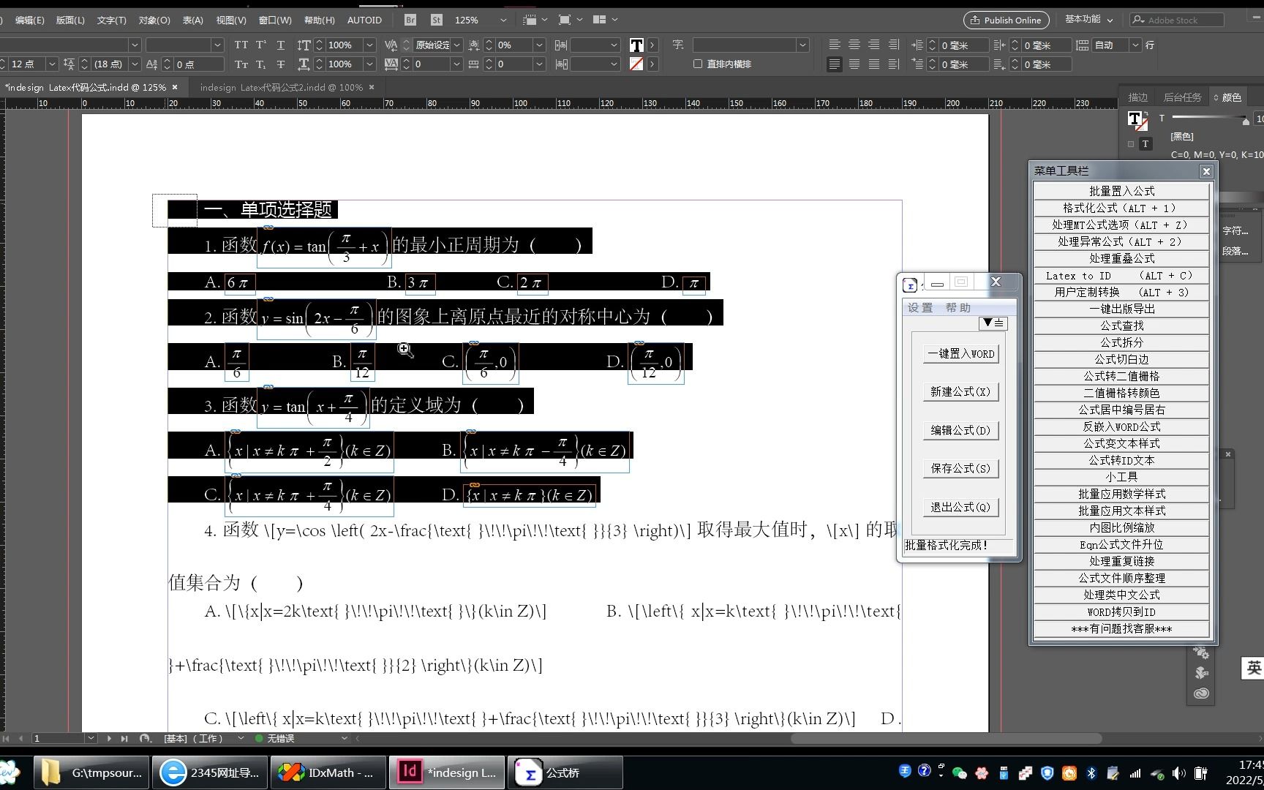The width and height of the screenshot is (1264, 790).
Task: Enable formatting affects text in color panel
Action: (1145, 144)
